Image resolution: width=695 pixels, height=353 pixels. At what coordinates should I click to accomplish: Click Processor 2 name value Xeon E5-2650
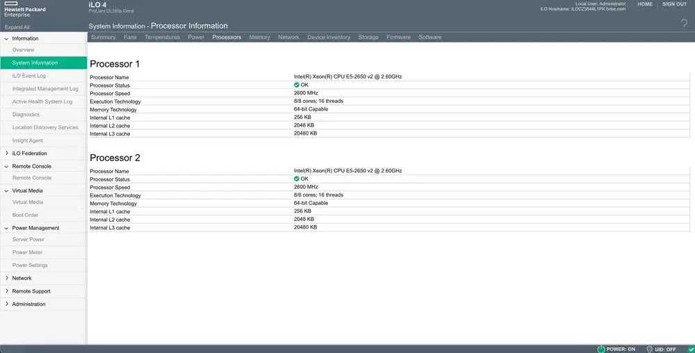(348, 170)
